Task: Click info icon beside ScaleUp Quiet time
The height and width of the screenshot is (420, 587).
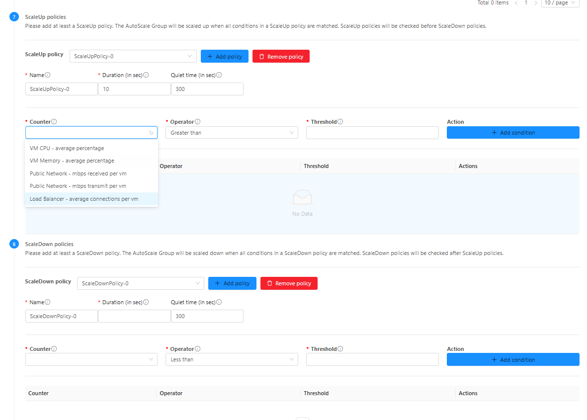Action: click(219, 75)
